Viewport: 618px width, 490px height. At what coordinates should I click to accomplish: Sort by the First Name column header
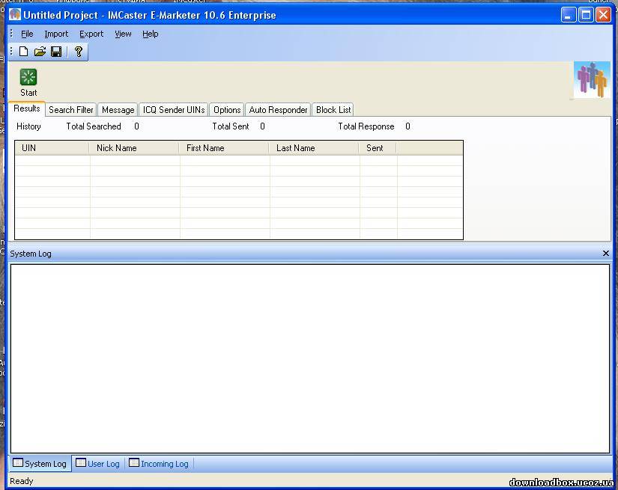(x=223, y=148)
